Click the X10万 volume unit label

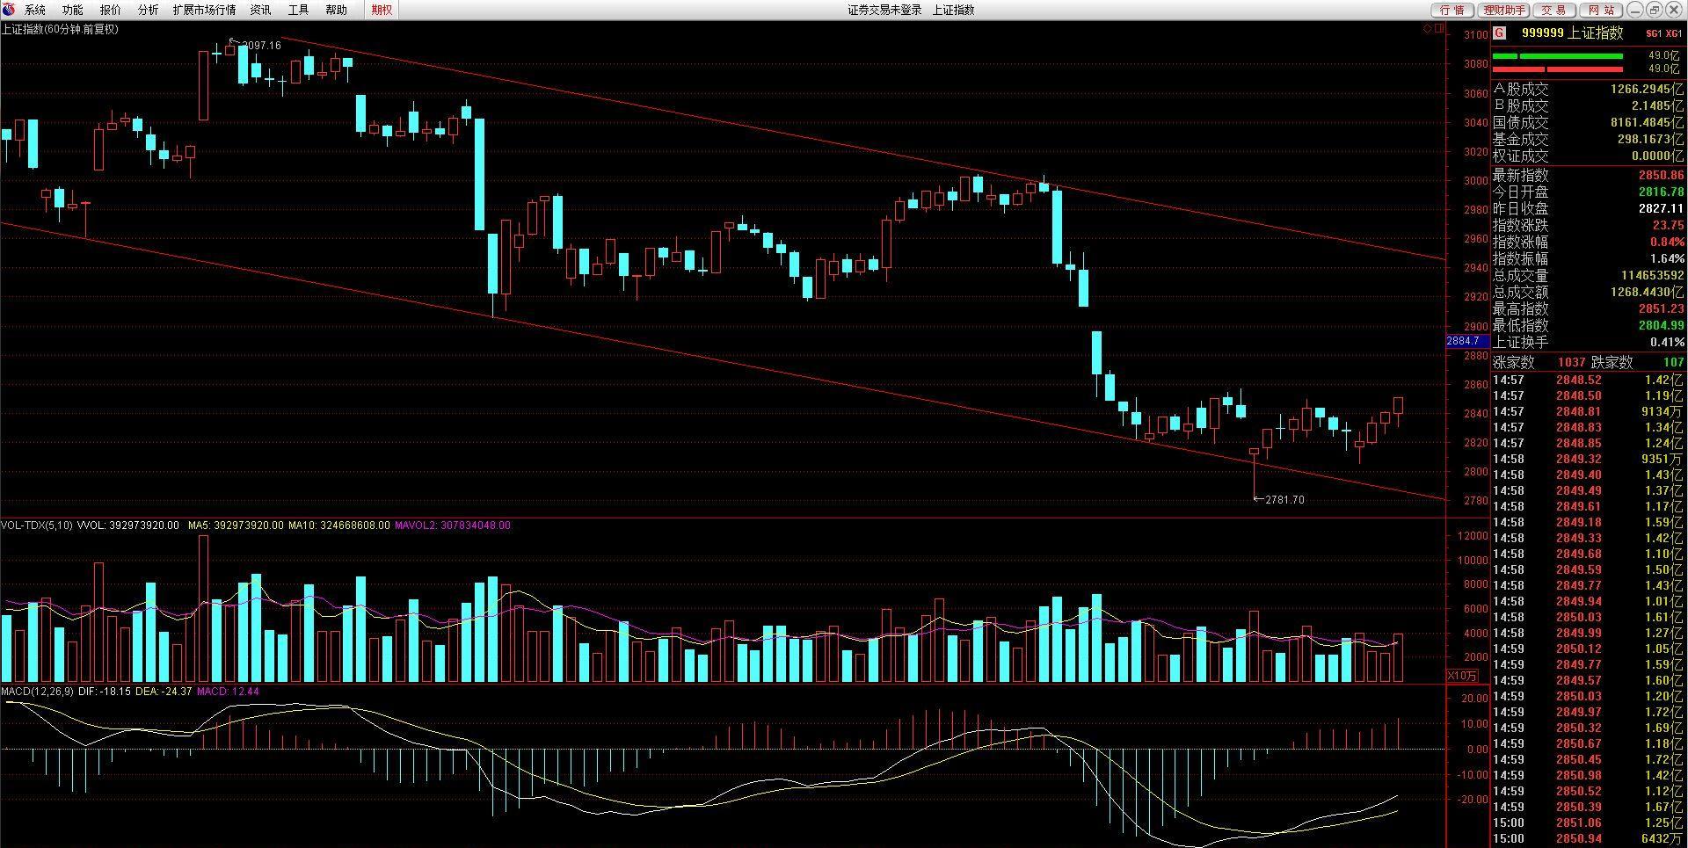coord(1462,676)
